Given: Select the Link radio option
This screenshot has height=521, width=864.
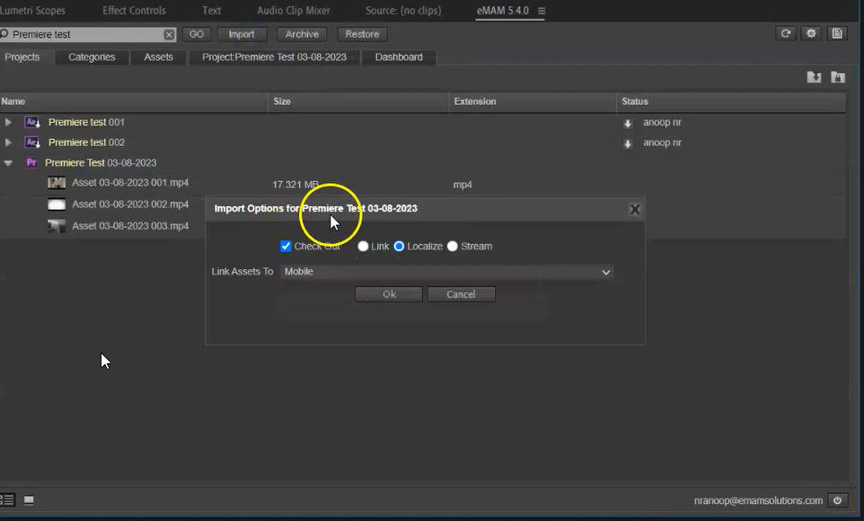Looking at the screenshot, I should click(x=363, y=246).
